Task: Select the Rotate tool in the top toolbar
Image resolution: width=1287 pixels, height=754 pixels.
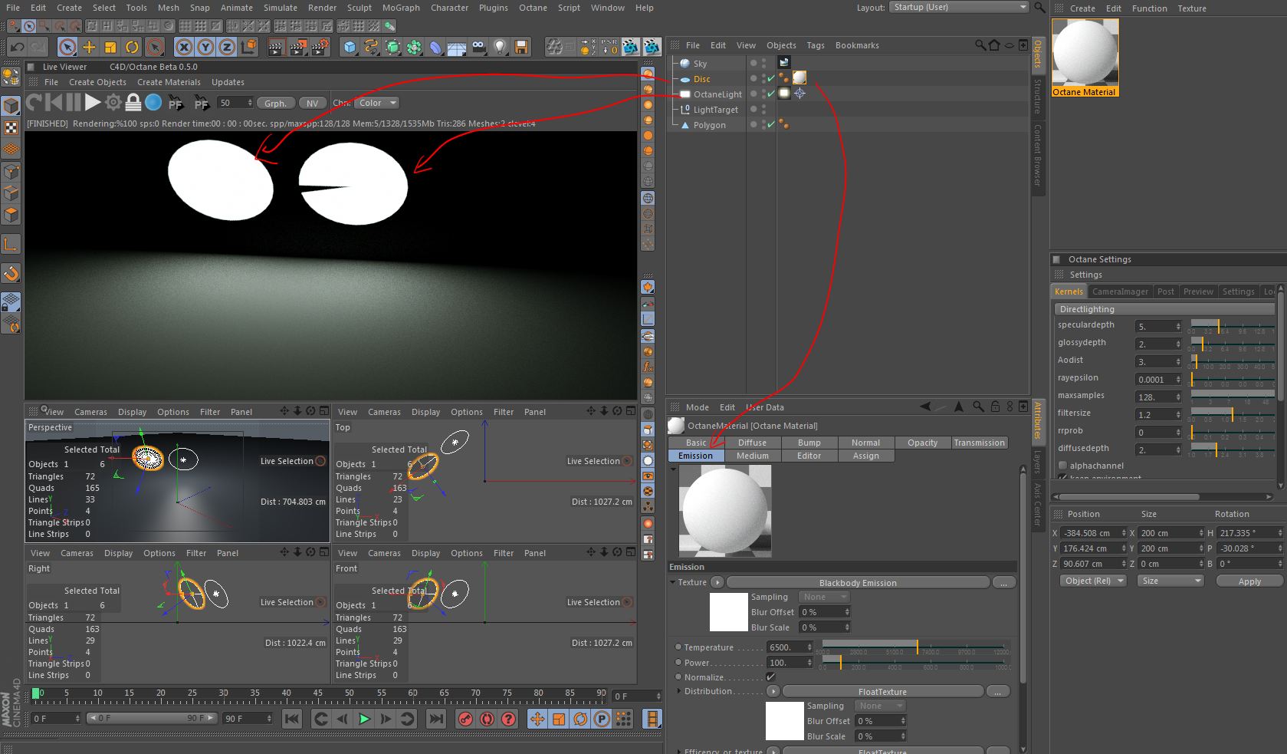Action: coord(132,48)
